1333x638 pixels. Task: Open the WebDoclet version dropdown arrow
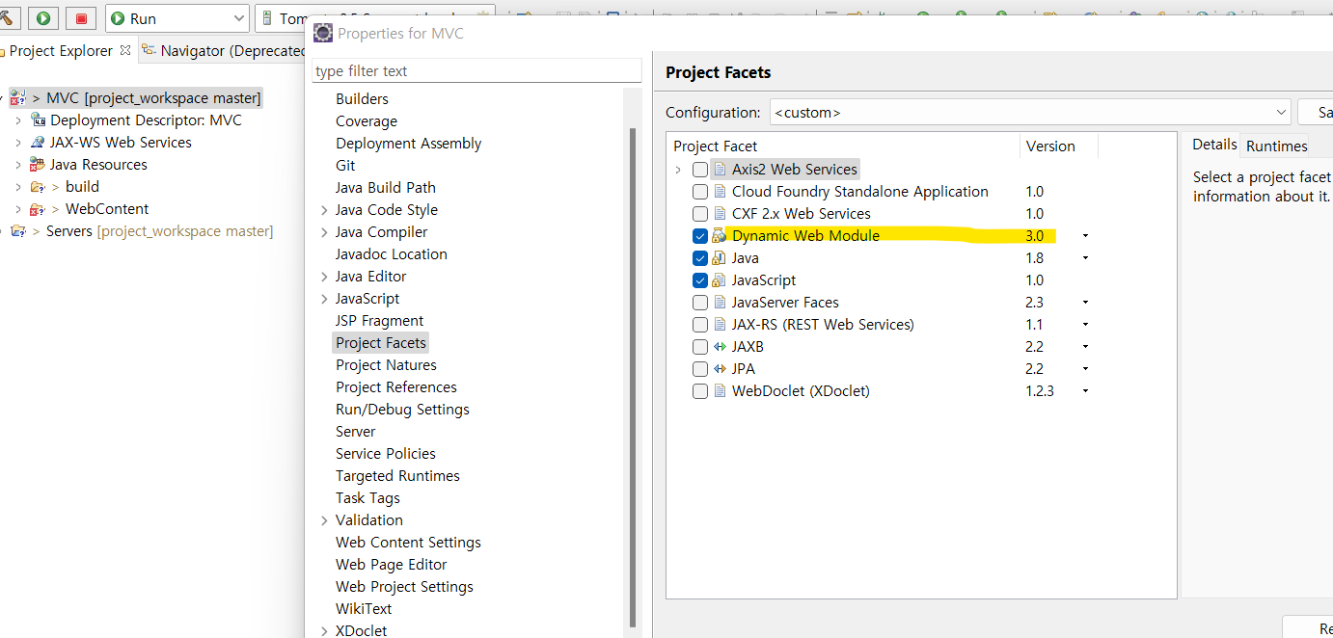[x=1085, y=391]
